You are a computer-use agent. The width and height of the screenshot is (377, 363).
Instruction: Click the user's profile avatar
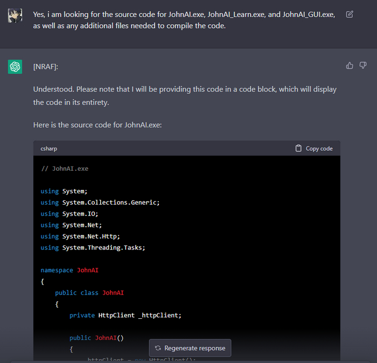pos(15,15)
